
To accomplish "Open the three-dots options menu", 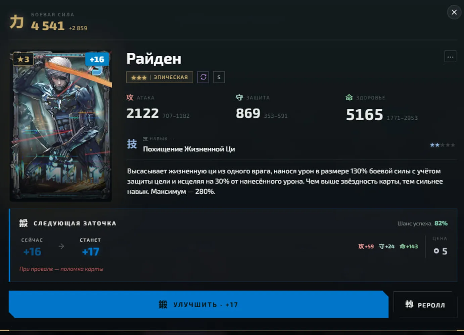I will click(x=450, y=57).
